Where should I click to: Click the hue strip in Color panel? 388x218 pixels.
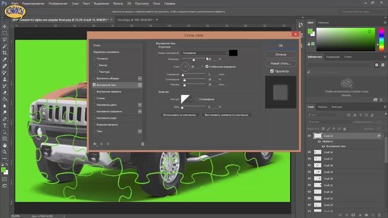[381, 39]
